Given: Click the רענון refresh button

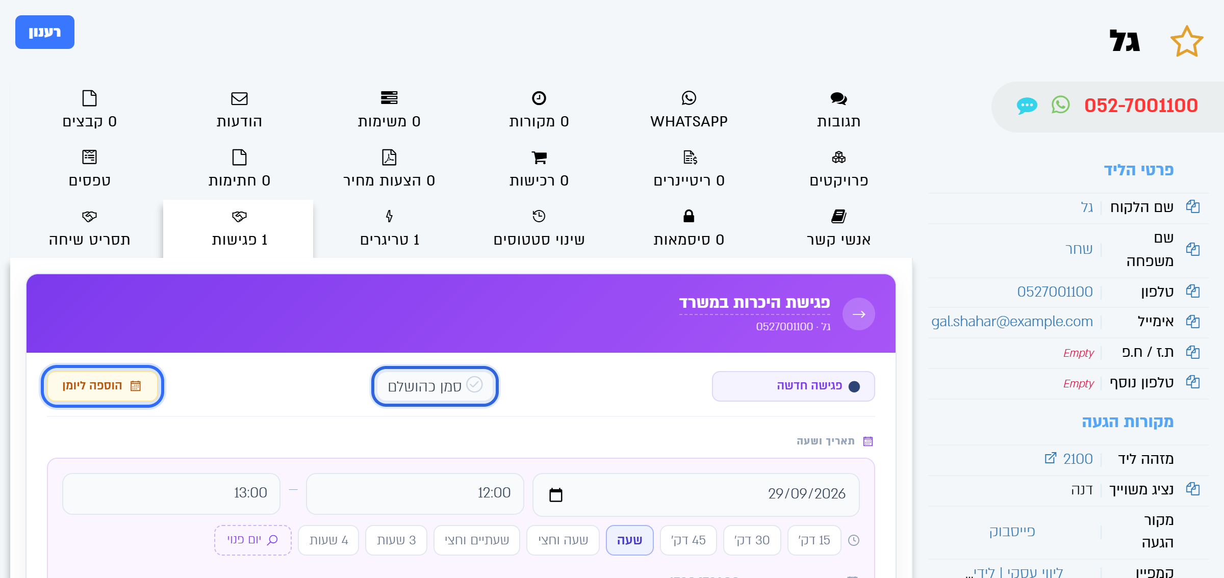Looking at the screenshot, I should click(45, 32).
